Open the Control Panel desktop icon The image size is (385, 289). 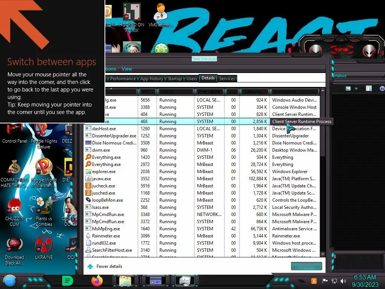15,134
